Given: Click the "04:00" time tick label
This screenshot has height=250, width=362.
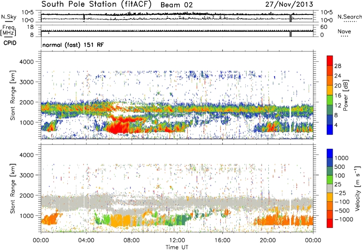Looking at the screenshot, I should click(86, 241).
